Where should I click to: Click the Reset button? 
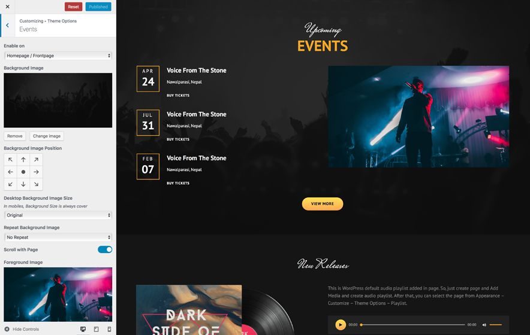tap(73, 7)
